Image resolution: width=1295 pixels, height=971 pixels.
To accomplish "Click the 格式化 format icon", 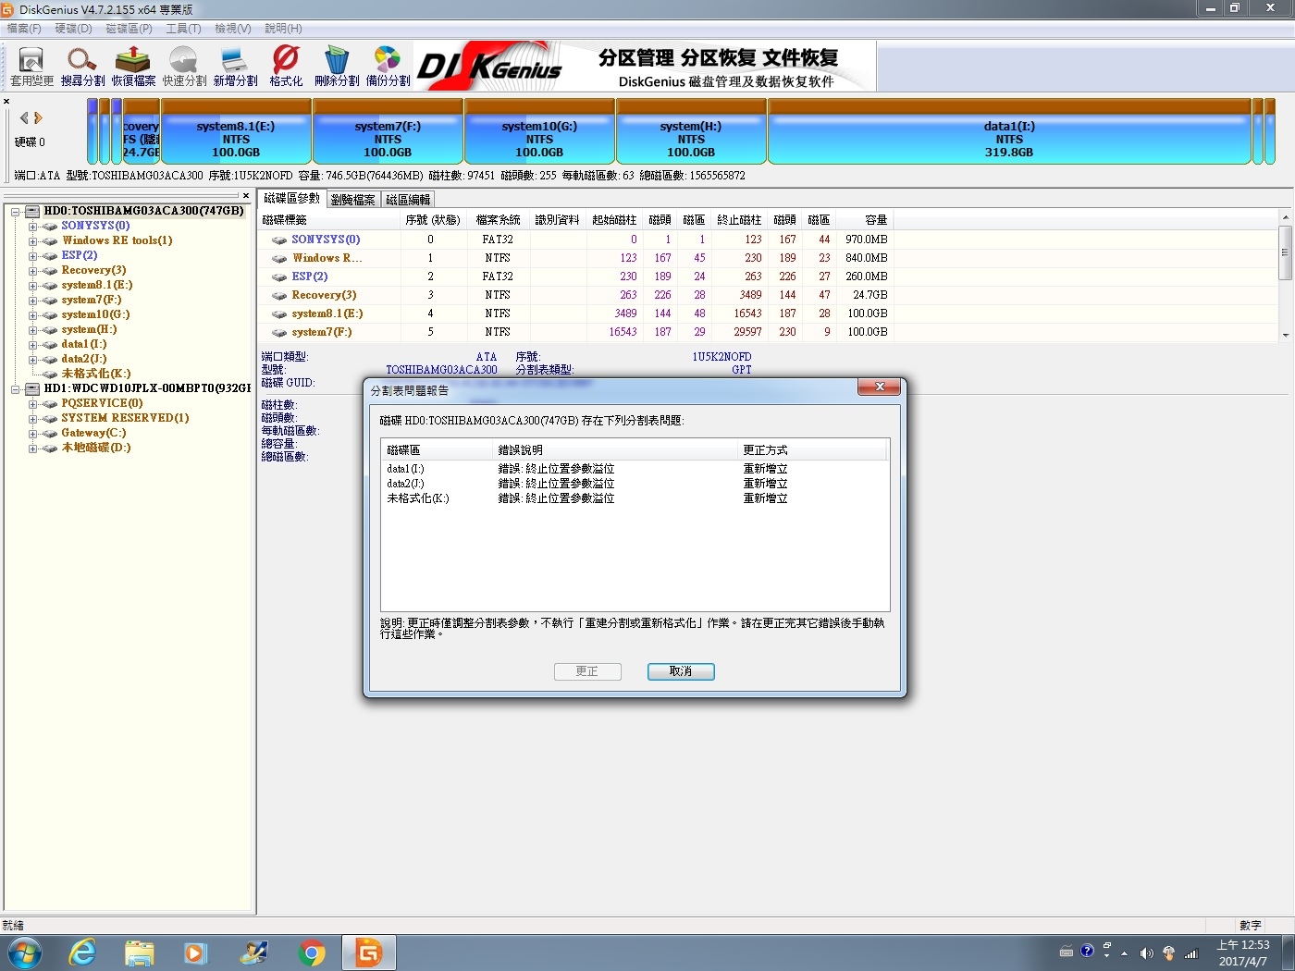I will click(x=286, y=67).
